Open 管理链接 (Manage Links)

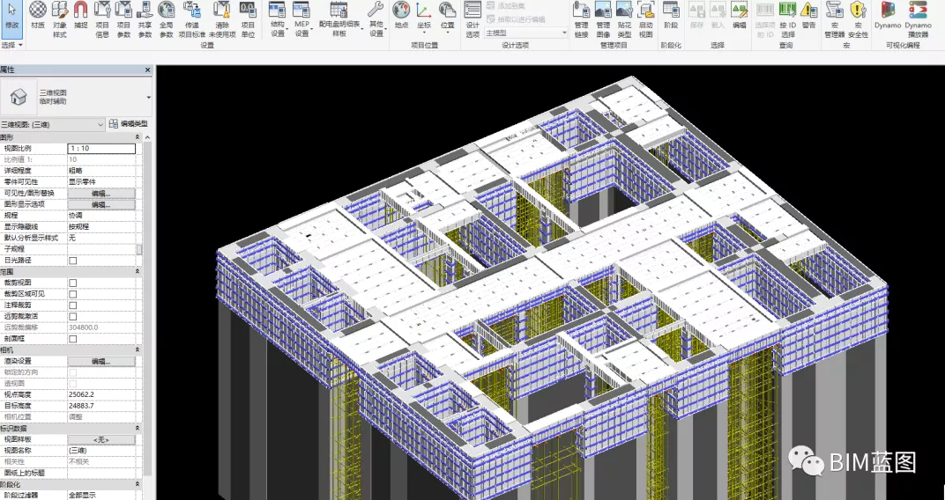click(581, 19)
